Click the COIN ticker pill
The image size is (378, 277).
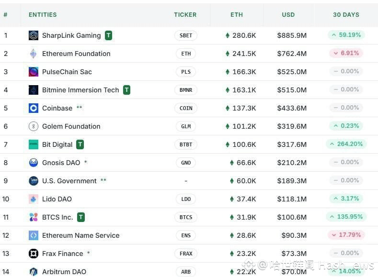click(186, 108)
